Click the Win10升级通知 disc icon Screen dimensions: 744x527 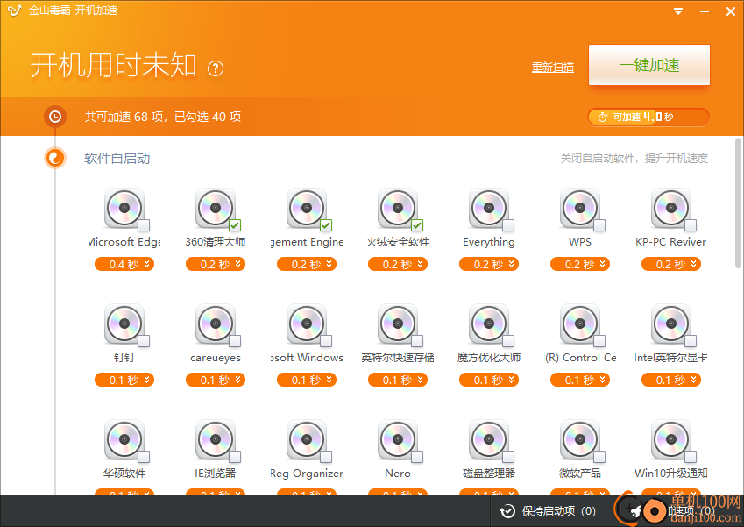[x=671, y=439]
